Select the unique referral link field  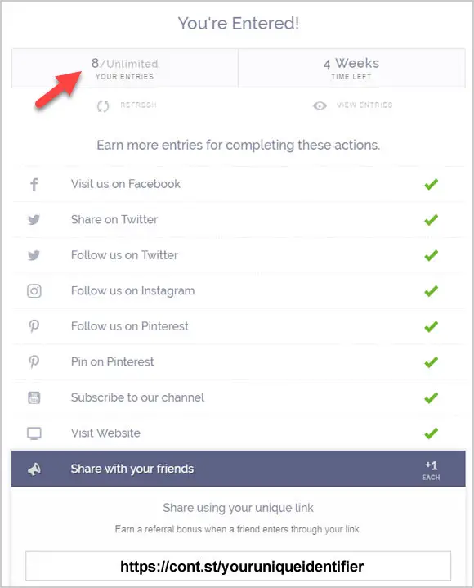239,566
